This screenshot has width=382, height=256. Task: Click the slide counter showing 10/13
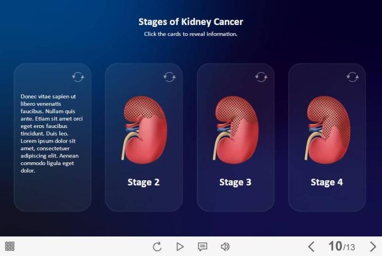342,247
